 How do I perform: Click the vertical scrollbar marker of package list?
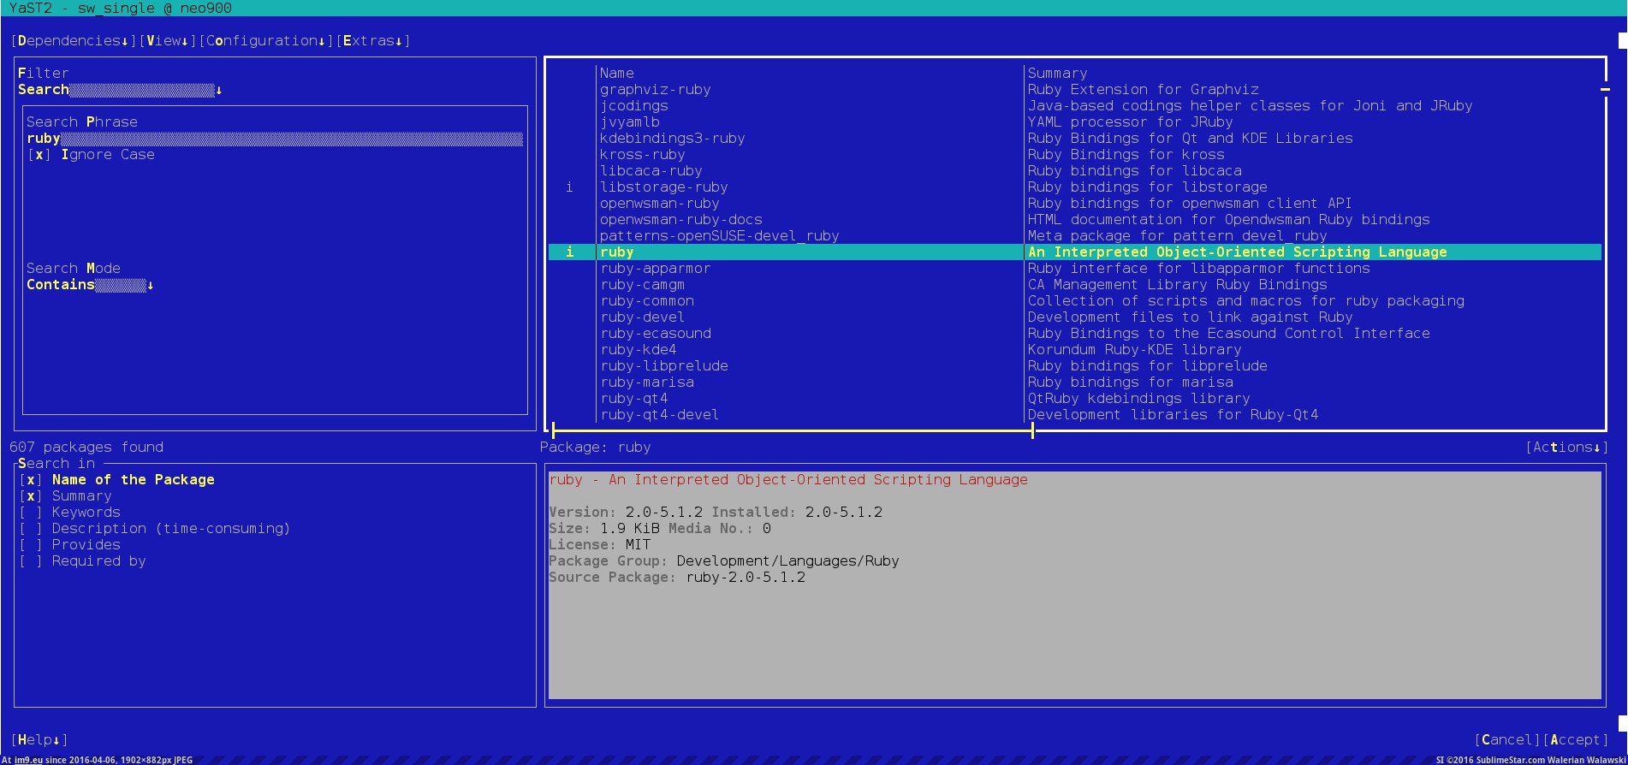coord(1605,89)
